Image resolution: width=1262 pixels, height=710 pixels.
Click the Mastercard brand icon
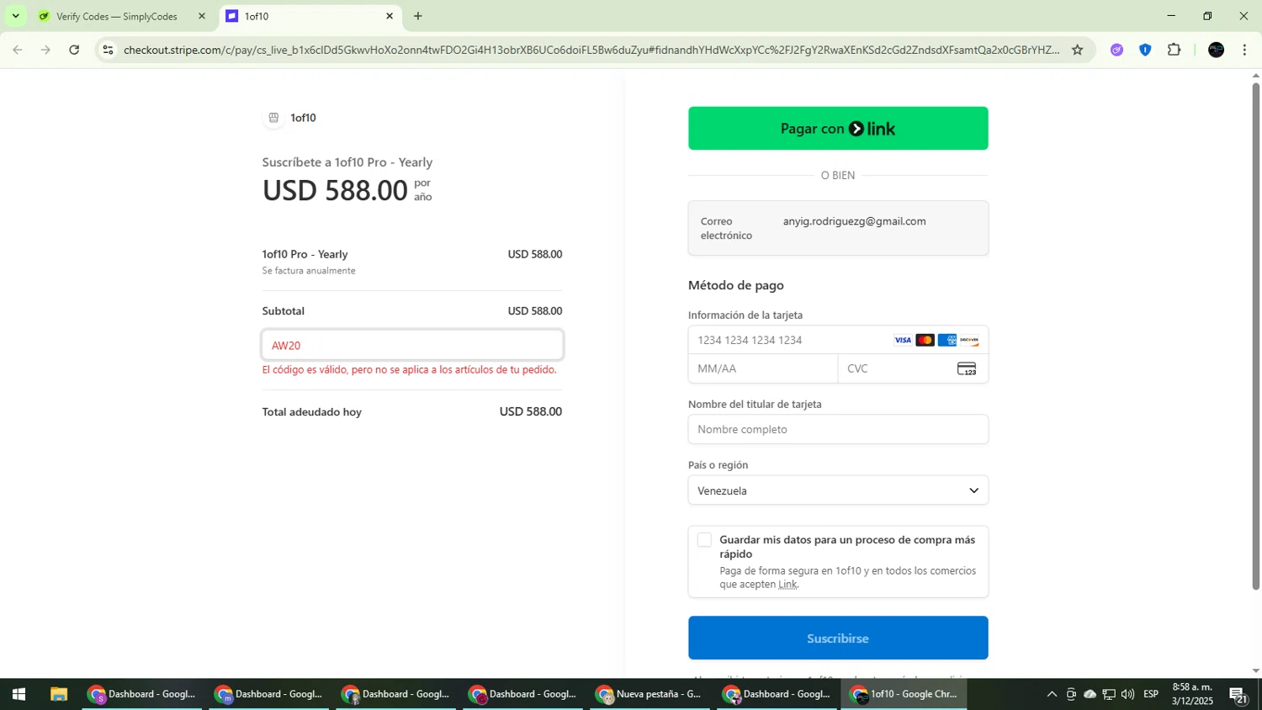point(925,340)
